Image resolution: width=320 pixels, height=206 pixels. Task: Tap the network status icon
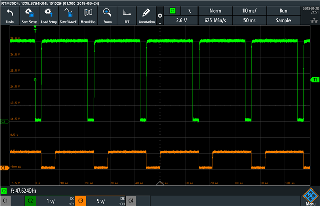(314, 20)
